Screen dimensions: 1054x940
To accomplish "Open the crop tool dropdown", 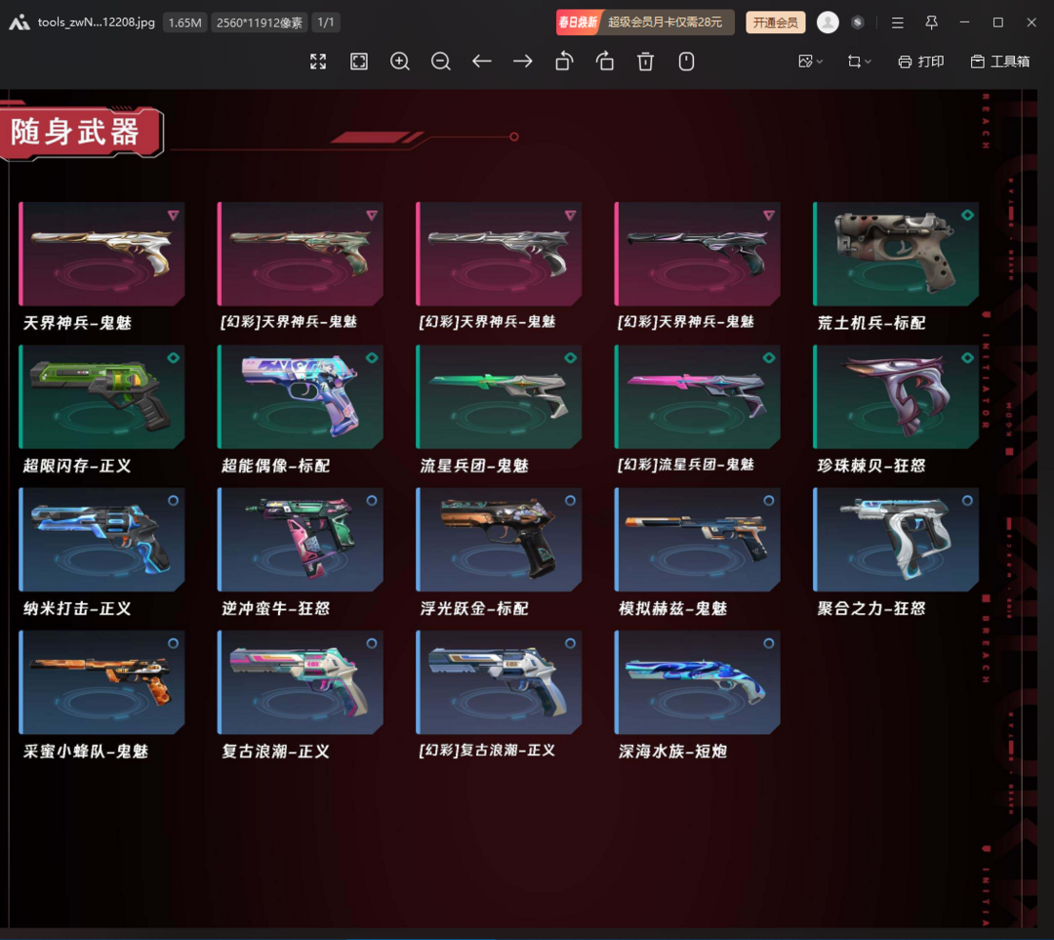I will [x=859, y=61].
